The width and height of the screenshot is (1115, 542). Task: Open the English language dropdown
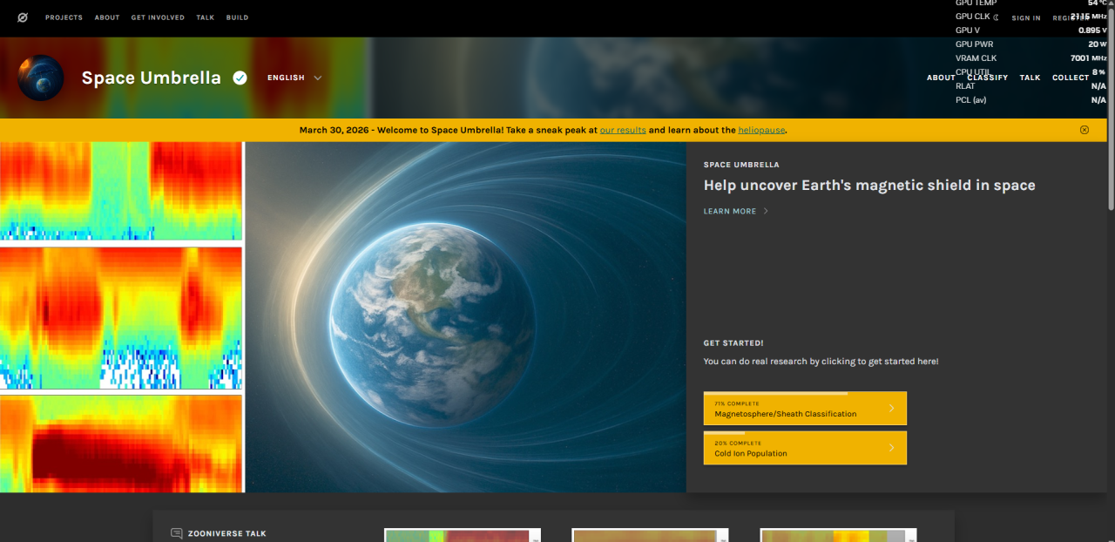pos(294,78)
